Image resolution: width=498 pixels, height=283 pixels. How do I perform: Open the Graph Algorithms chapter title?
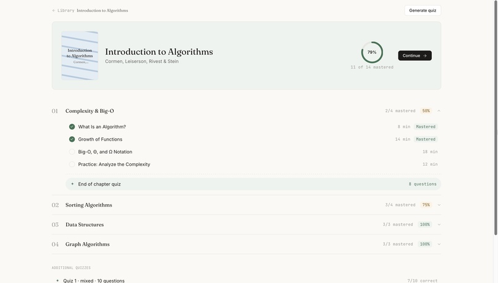(x=87, y=244)
